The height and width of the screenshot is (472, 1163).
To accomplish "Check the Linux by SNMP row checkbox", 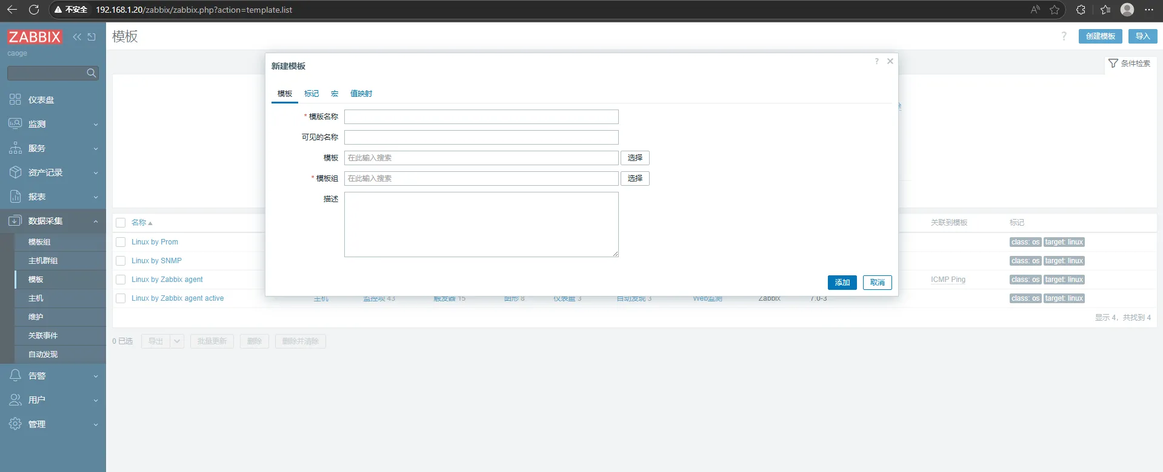I will pos(121,261).
